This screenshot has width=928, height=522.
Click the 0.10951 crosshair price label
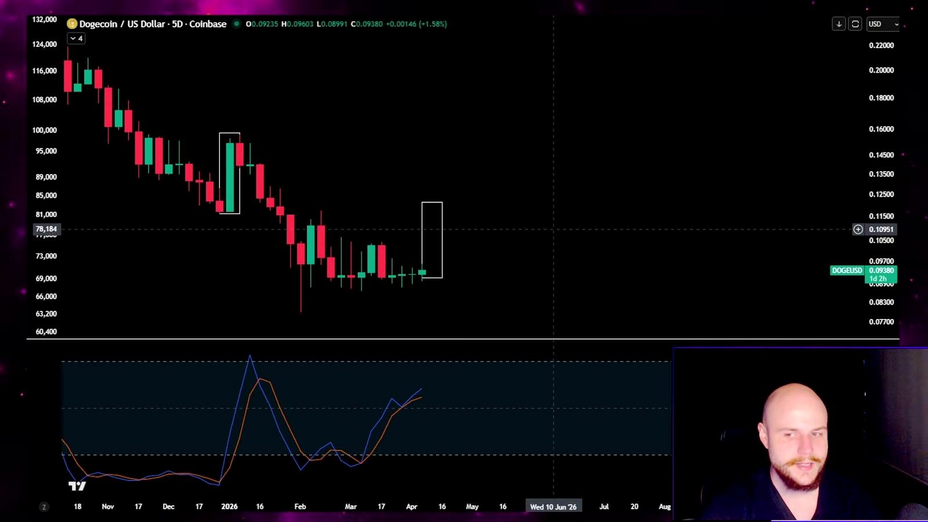pyautogui.click(x=881, y=230)
